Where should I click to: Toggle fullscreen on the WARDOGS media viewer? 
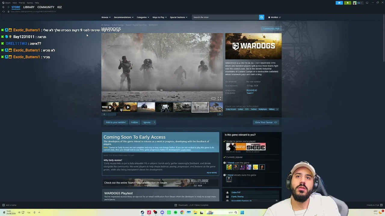click(x=219, y=98)
